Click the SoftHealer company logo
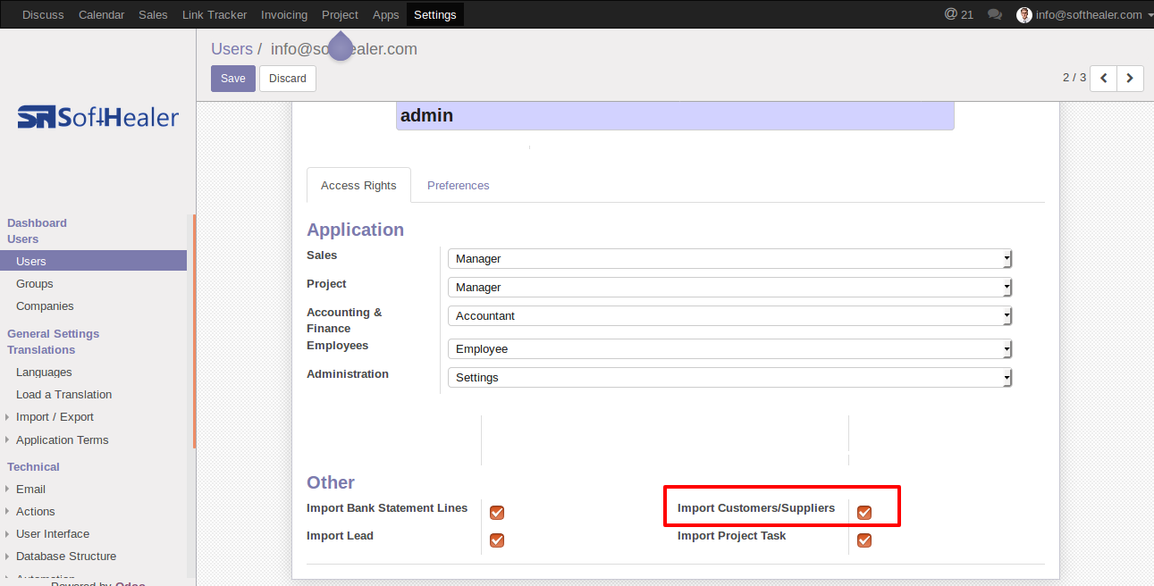Screen dimensions: 1154x586 click(98, 117)
